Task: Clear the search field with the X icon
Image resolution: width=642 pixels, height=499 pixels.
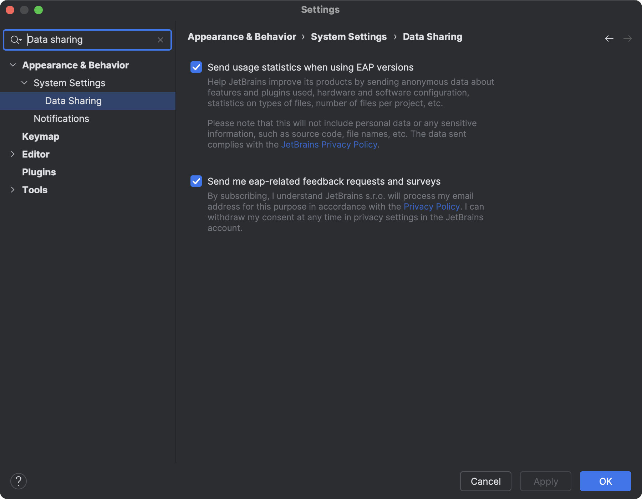Action: [x=161, y=40]
